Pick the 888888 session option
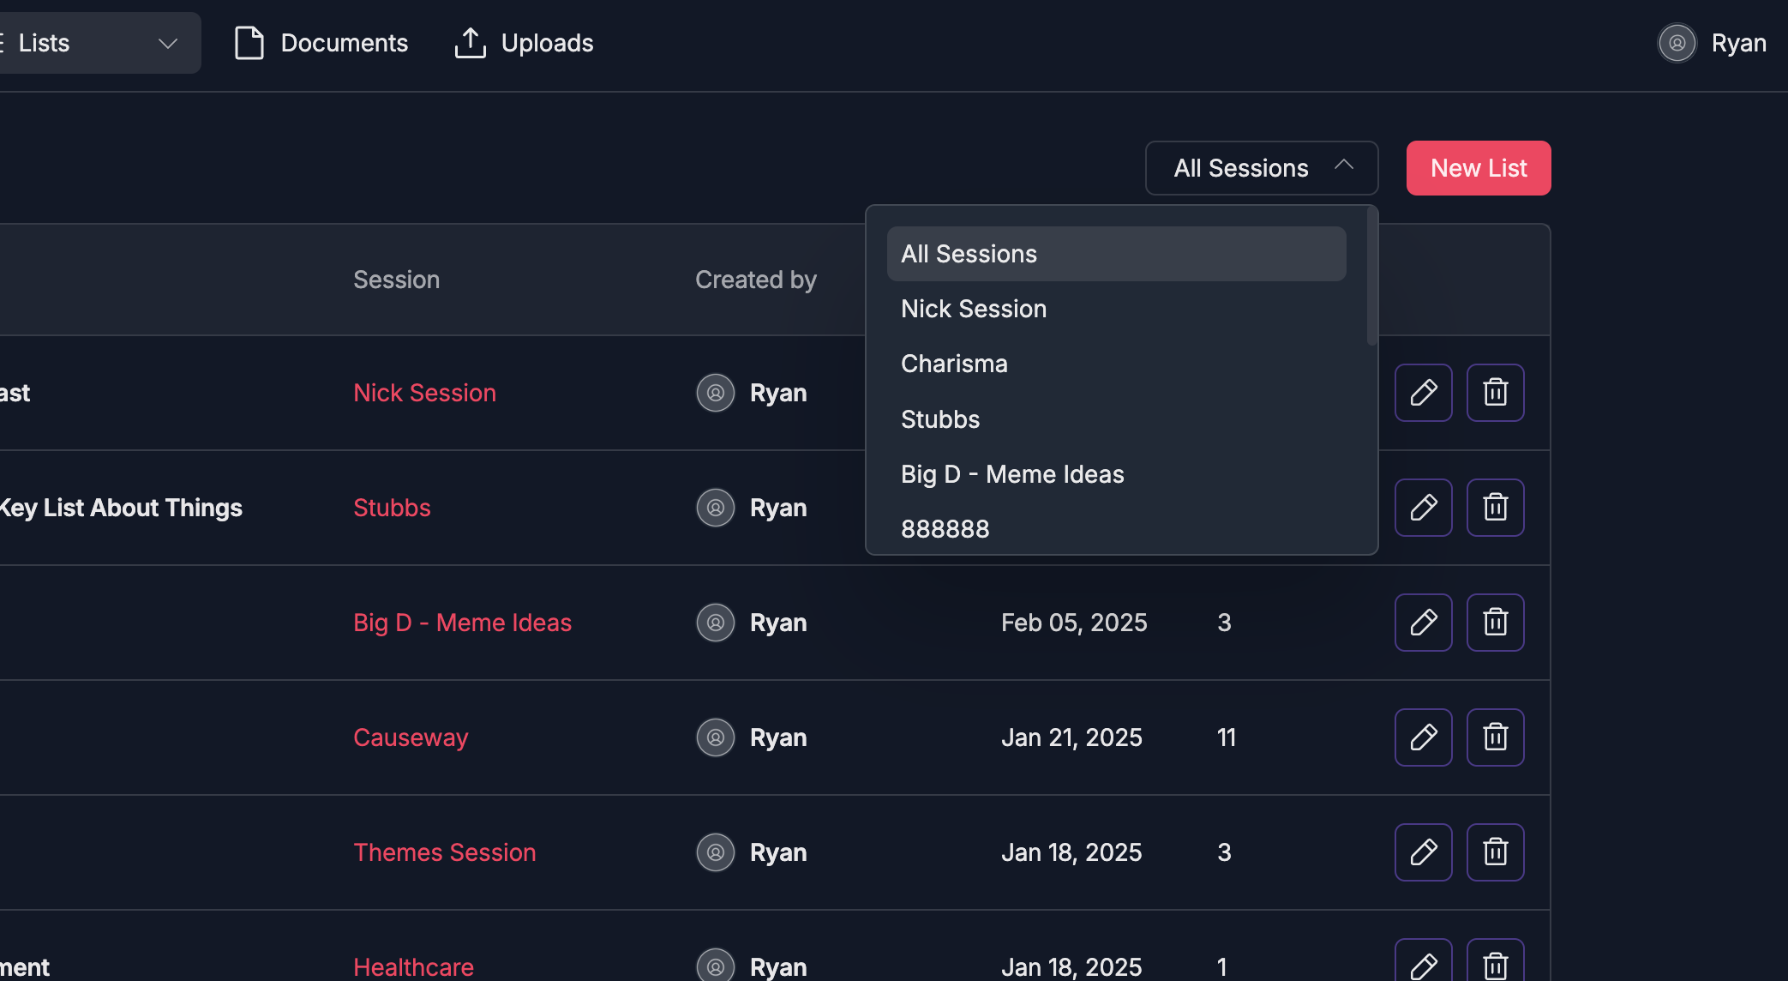This screenshot has height=981, width=1788. click(x=945, y=529)
